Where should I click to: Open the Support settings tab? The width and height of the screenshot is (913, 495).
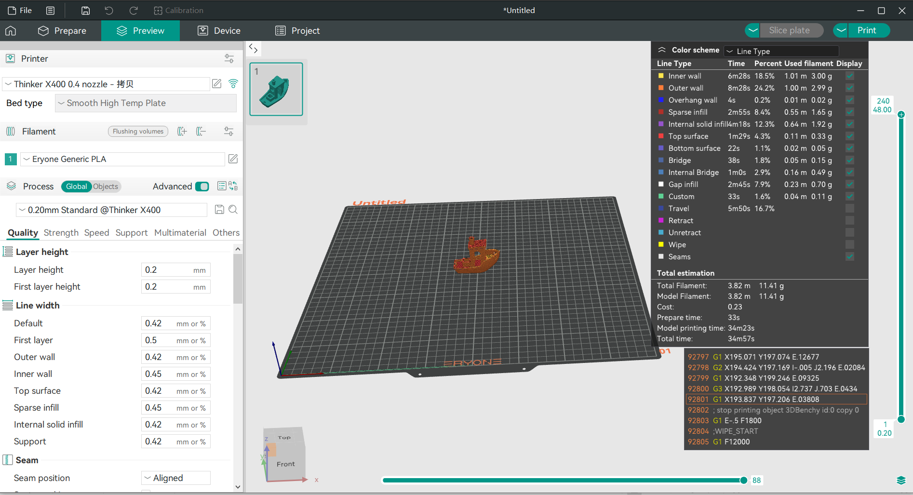pos(132,233)
